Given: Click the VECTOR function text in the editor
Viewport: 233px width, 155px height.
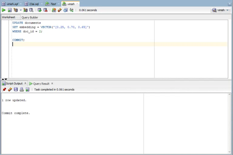Looking at the screenshot, I should [46, 27].
